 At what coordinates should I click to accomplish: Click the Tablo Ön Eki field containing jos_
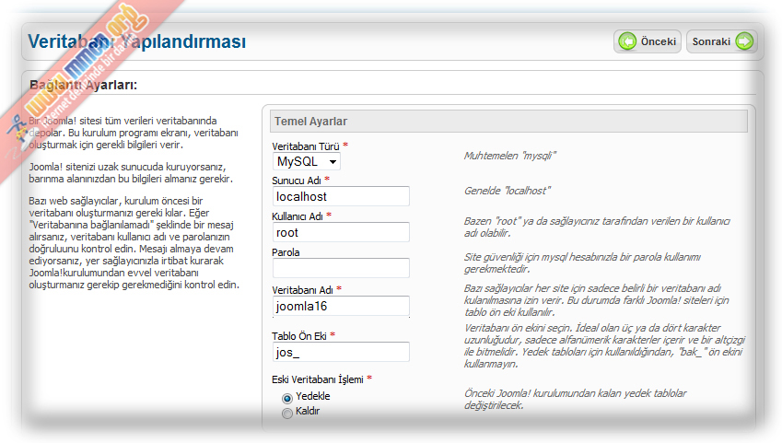click(x=341, y=352)
